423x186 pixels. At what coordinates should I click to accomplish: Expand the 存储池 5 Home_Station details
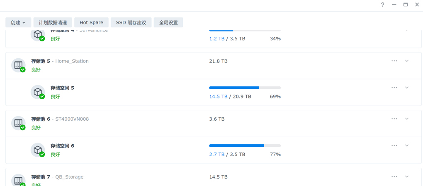[407, 61]
